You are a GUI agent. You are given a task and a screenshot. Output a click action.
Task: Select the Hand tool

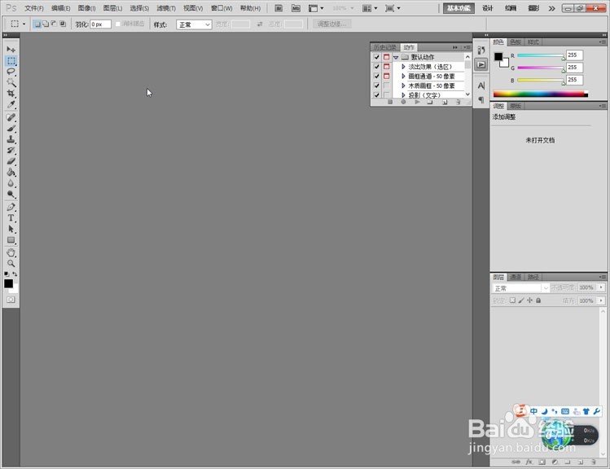(x=11, y=252)
